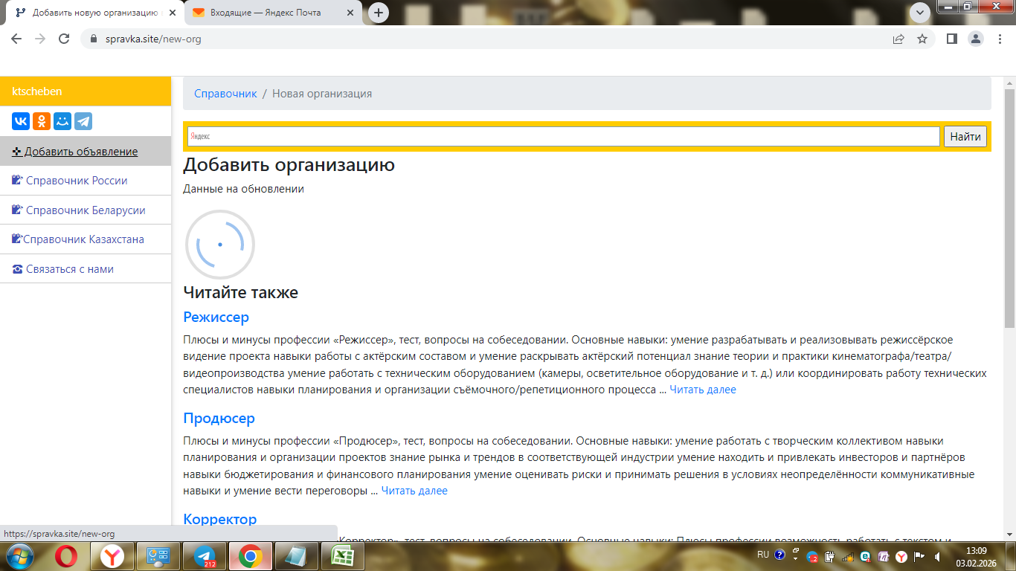Open Связаться с нами in the sidebar

pos(86,269)
